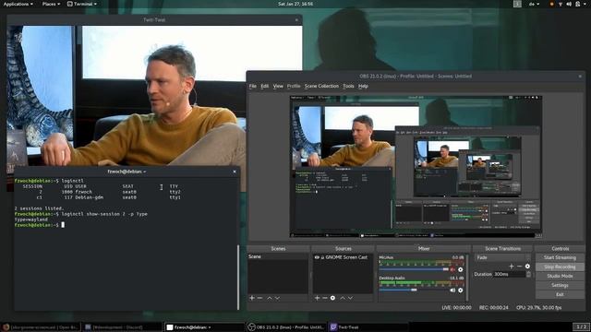Open the Profile menu in OBS

coord(294,86)
